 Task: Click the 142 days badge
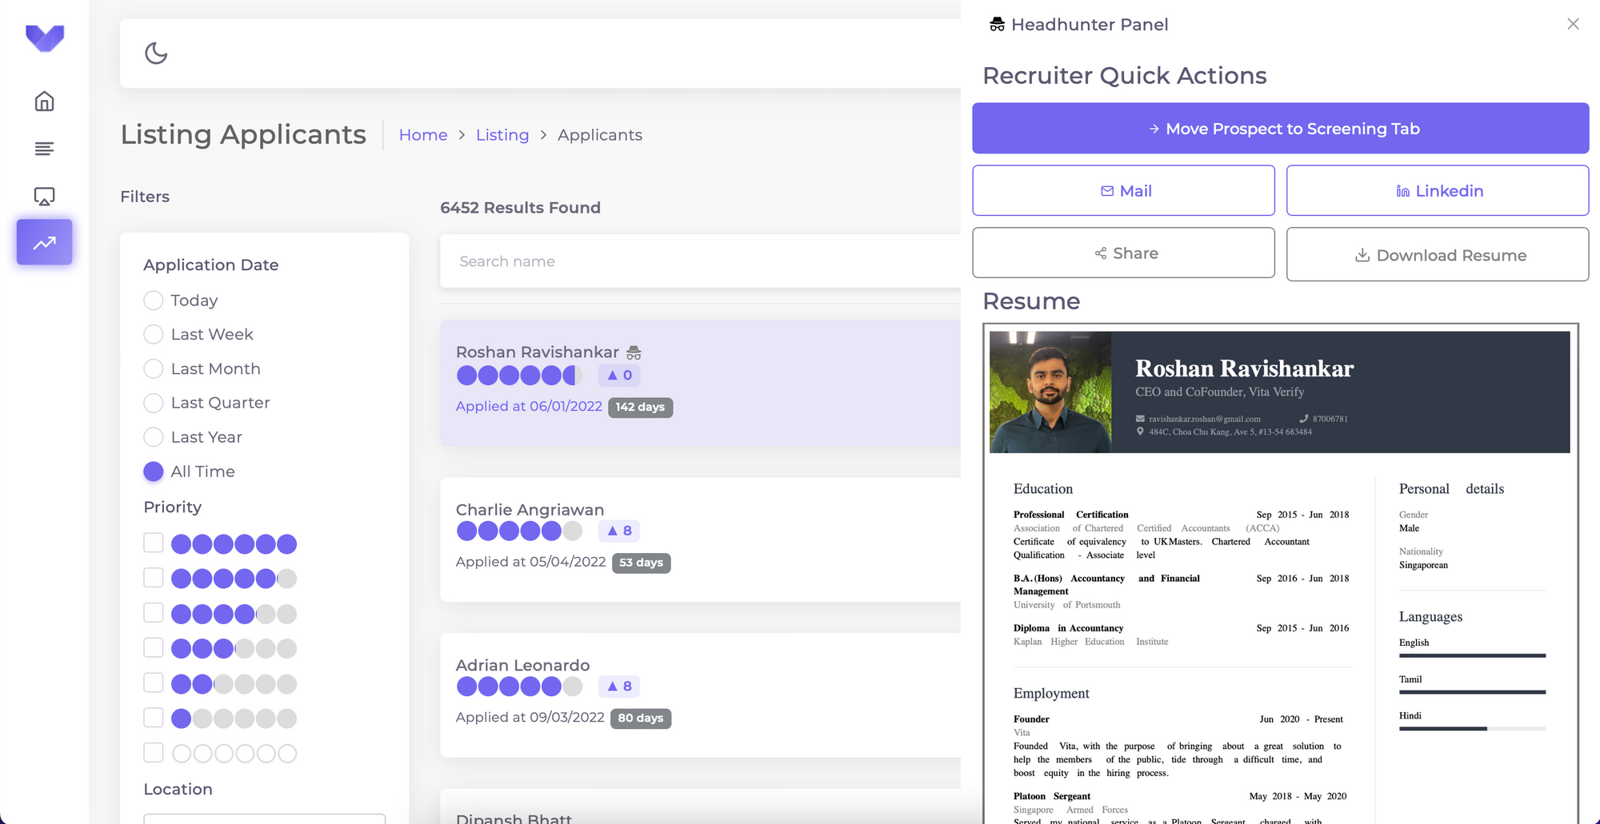pos(640,407)
